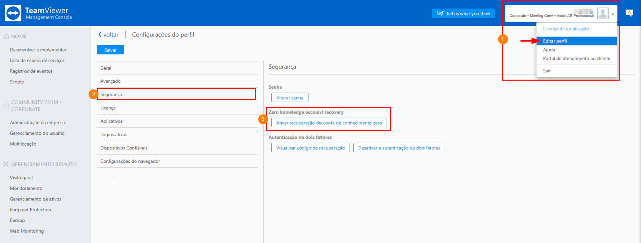Screen dimensions: 641x243
Task: Open 'Visão geral' in sidebar
Action: pos(21,177)
